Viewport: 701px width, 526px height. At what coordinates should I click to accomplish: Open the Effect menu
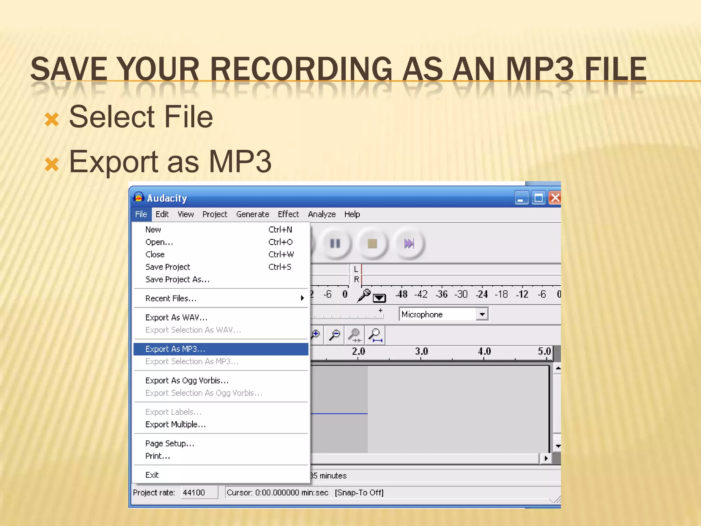click(288, 214)
